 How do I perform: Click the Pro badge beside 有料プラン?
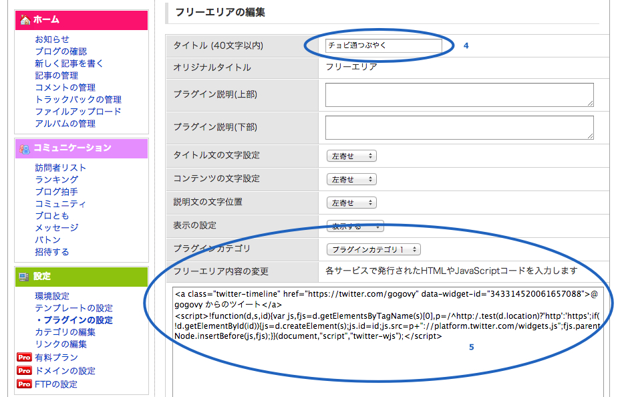(25, 357)
